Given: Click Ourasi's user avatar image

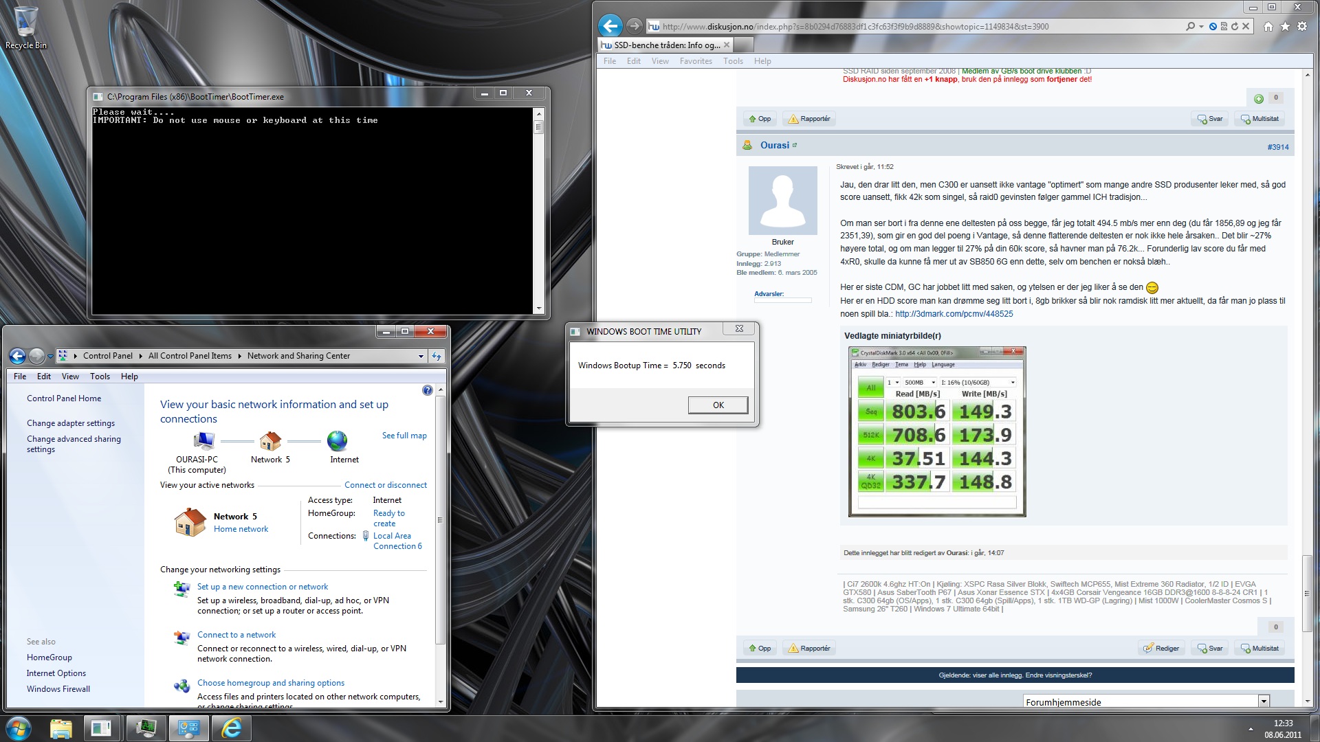Looking at the screenshot, I should click(782, 201).
